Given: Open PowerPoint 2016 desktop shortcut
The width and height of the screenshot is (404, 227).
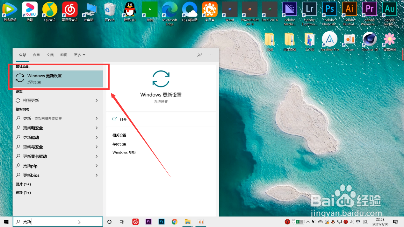Looking at the screenshot, I should (x=249, y=13).
